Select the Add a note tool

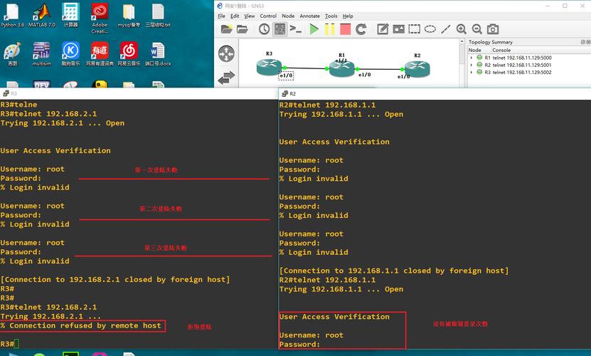pos(383,29)
